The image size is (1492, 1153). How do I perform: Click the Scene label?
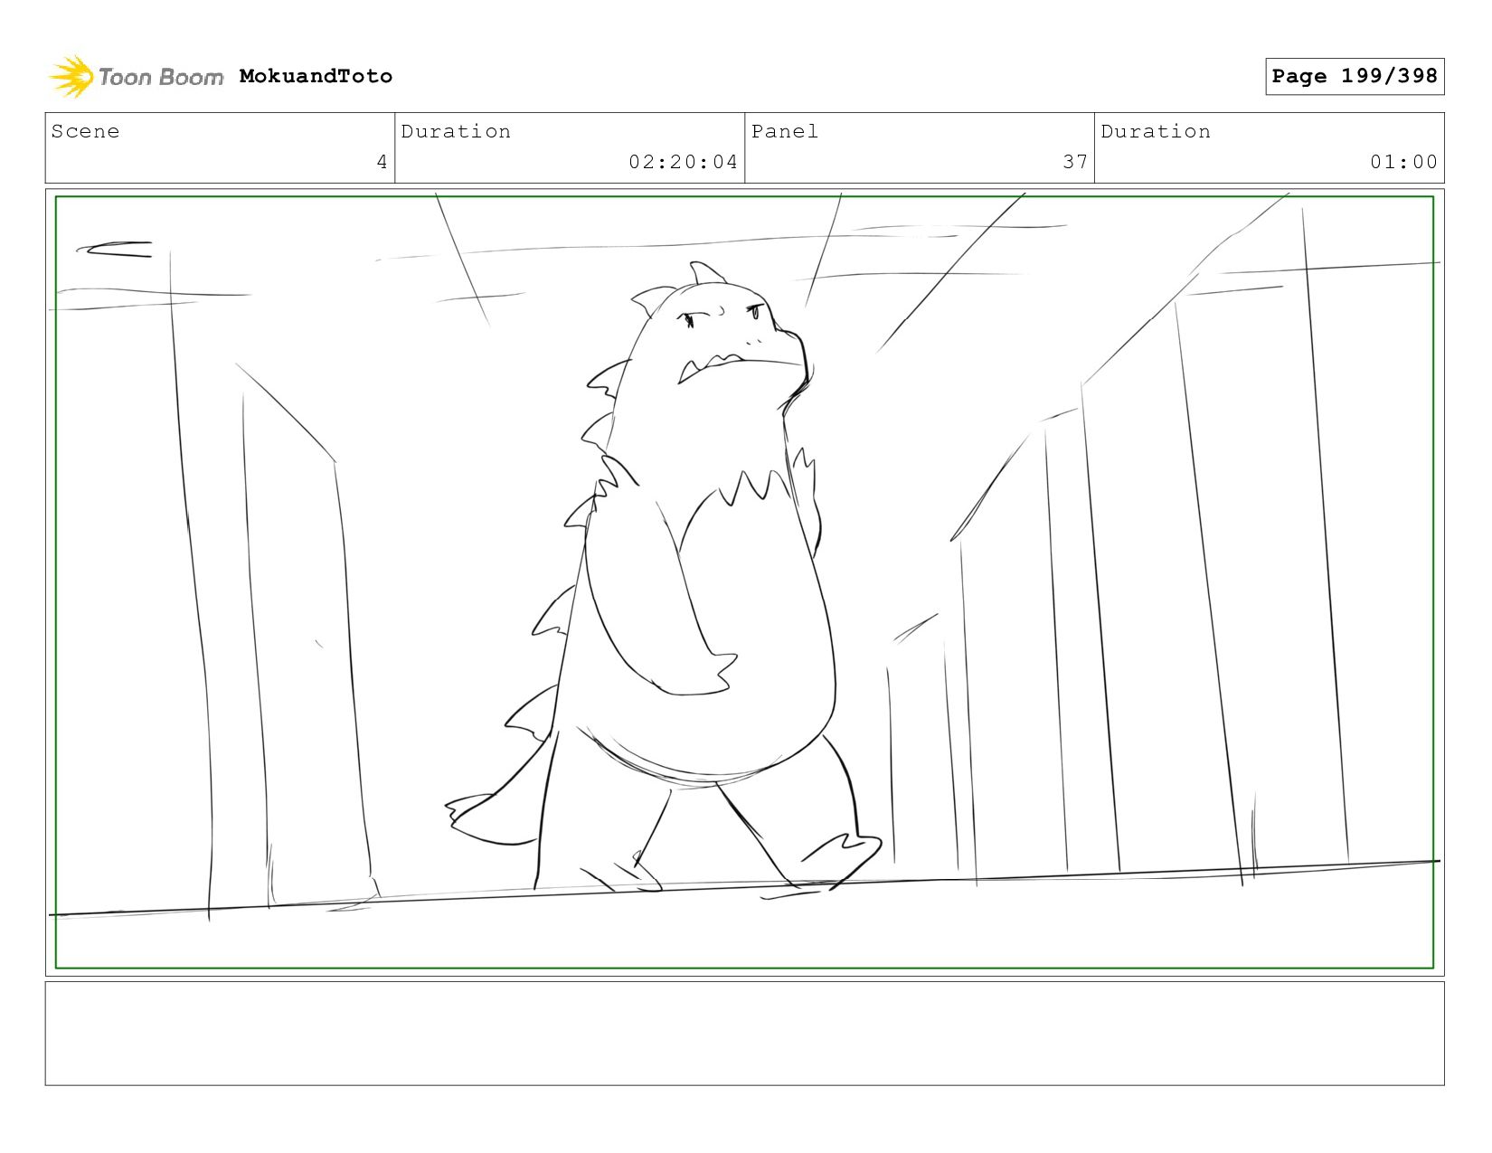[x=85, y=131]
